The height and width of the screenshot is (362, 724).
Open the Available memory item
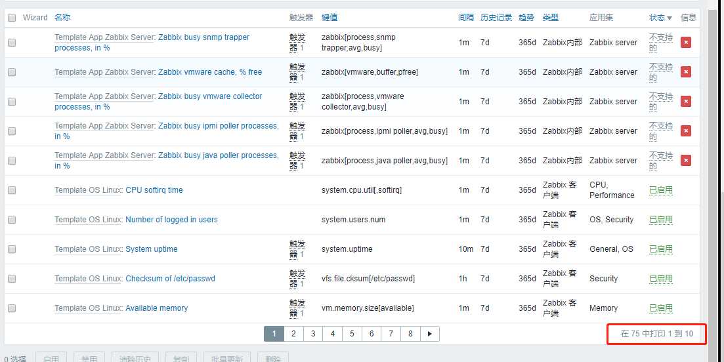[x=156, y=308]
